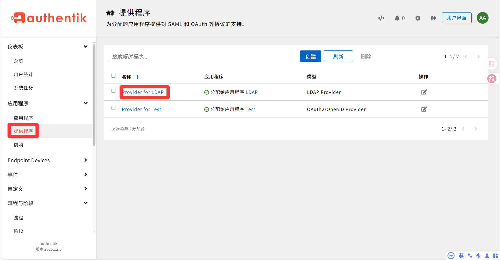Open the API browser code icon

click(x=381, y=18)
